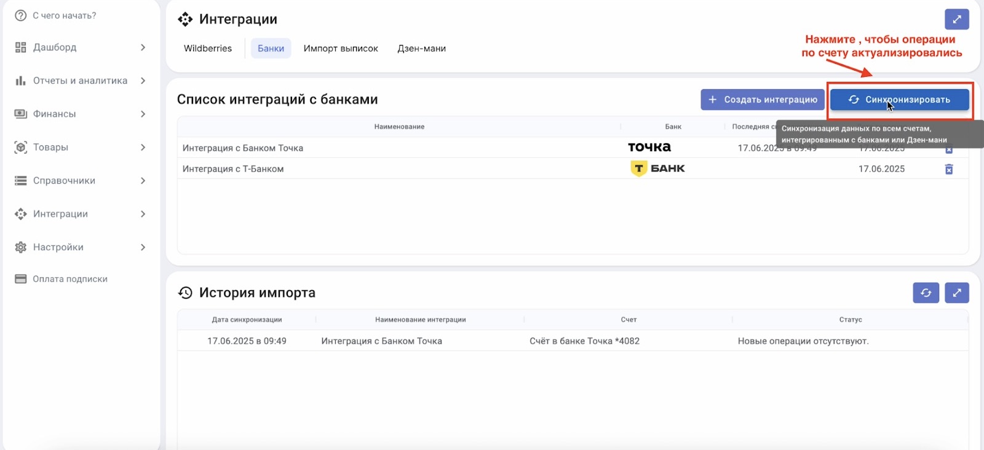Expand the История импорта panel to fullscreen
Viewport: 984px width, 450px height.
[956, 293]
